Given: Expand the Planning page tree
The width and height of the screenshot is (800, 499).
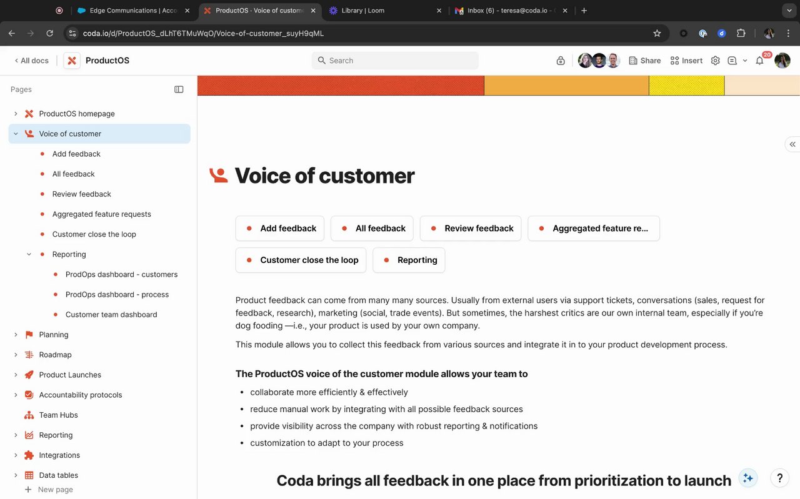Looking at the screenshot, I should [16, 335].
